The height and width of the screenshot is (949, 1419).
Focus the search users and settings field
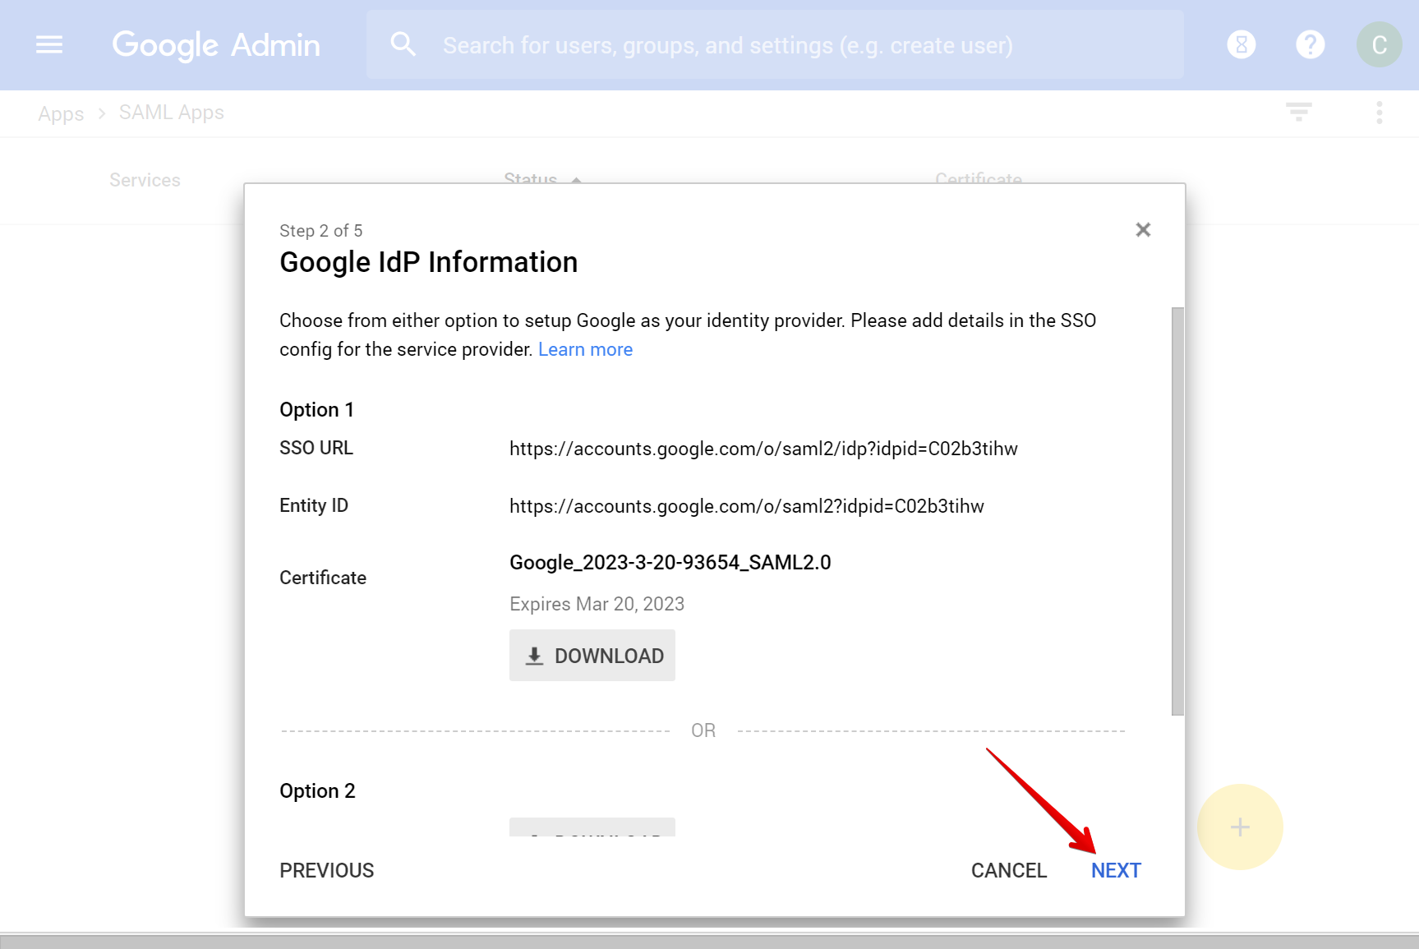(x=775, y=45)
